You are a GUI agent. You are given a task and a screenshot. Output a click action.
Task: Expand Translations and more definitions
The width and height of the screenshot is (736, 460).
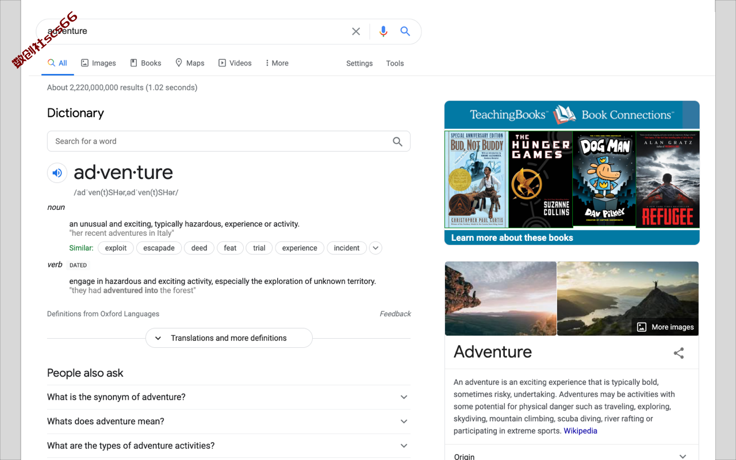coord(229,338)
